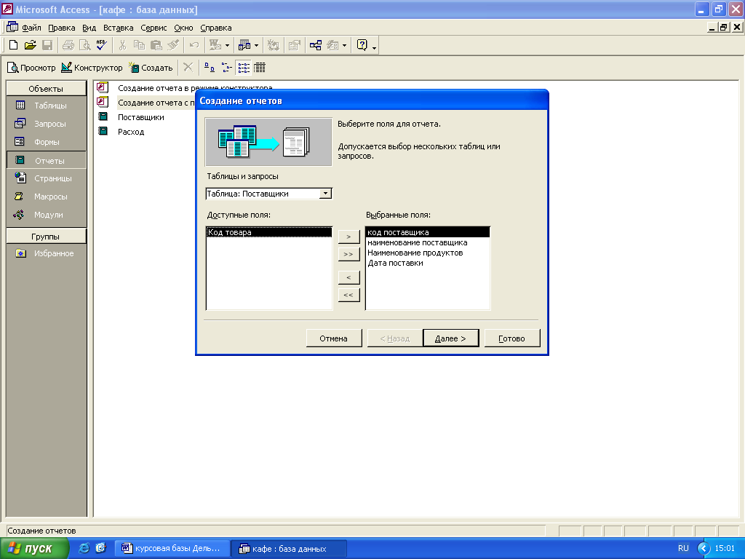This screenshot has height=559, width=745.
Task: Select Отчеты in objects pane
Action: pyautogui.click(x=46, y=160)
